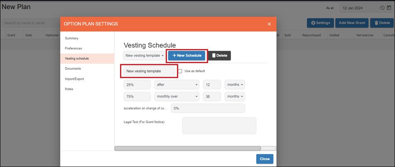Switch to the Preferences section
The width and height of the screenshot is (395, 167).
point(74,48)
